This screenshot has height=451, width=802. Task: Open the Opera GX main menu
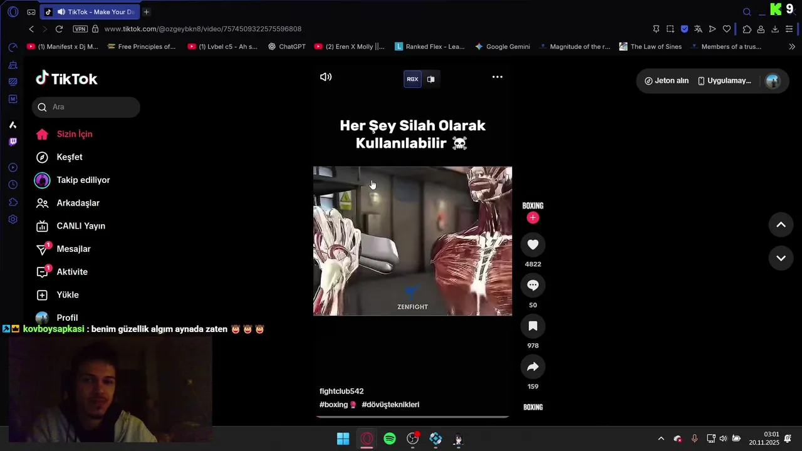tap(13, 12)
